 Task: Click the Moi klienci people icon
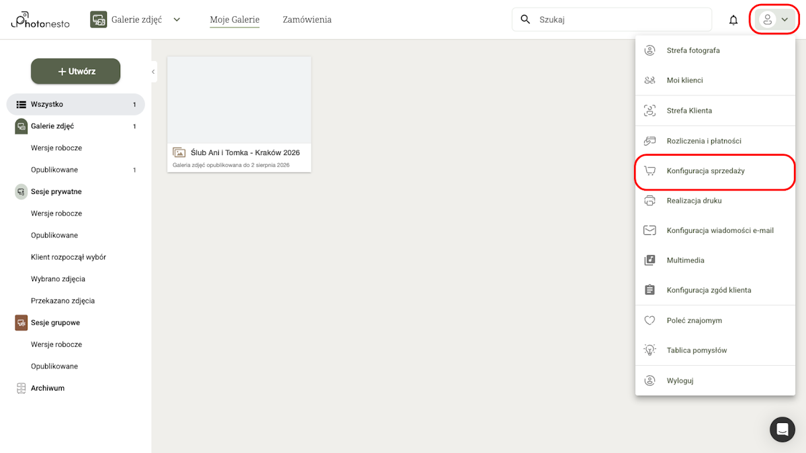(650, 81)
